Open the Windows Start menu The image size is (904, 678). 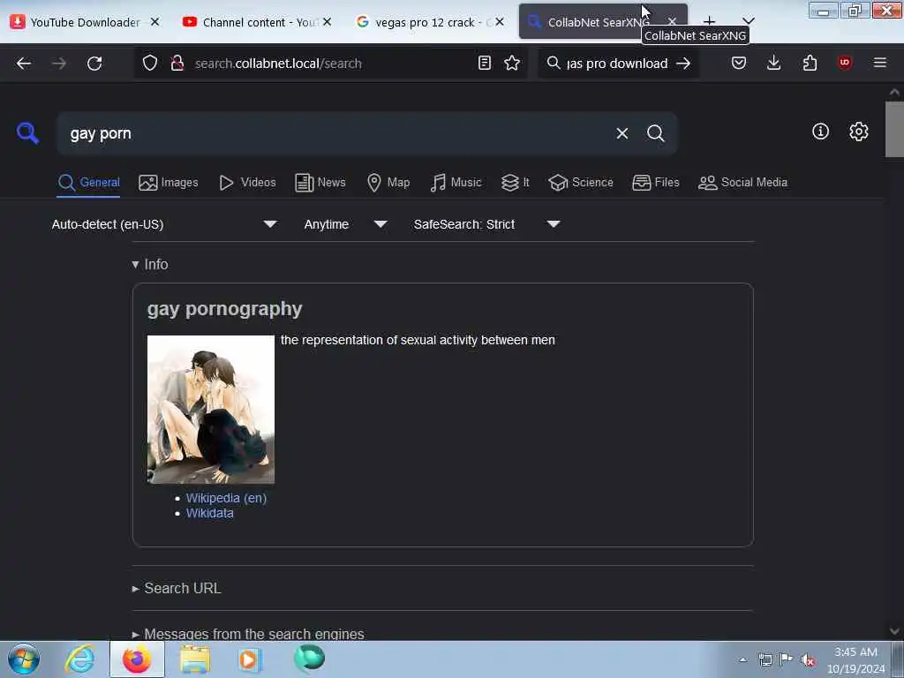coord(23,659)
